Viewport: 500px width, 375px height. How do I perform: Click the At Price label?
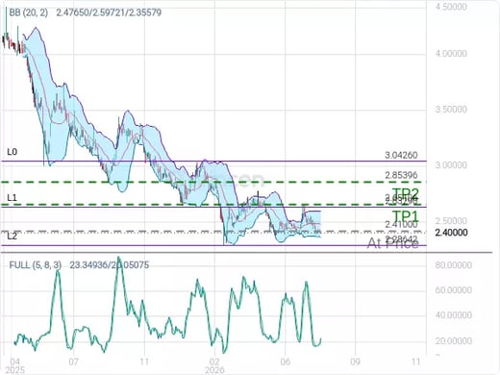[x=392, y=244]
